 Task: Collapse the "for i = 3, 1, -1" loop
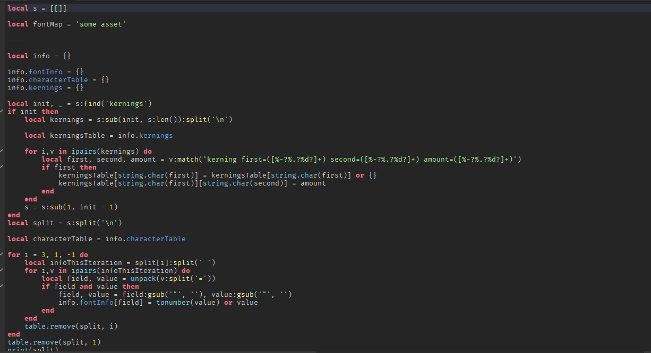point(3,254)
